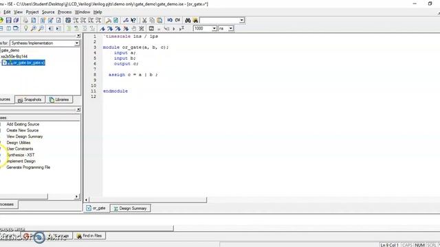Click Implement Design process
Screen dimensions: 440x247
tap(21, 161)
